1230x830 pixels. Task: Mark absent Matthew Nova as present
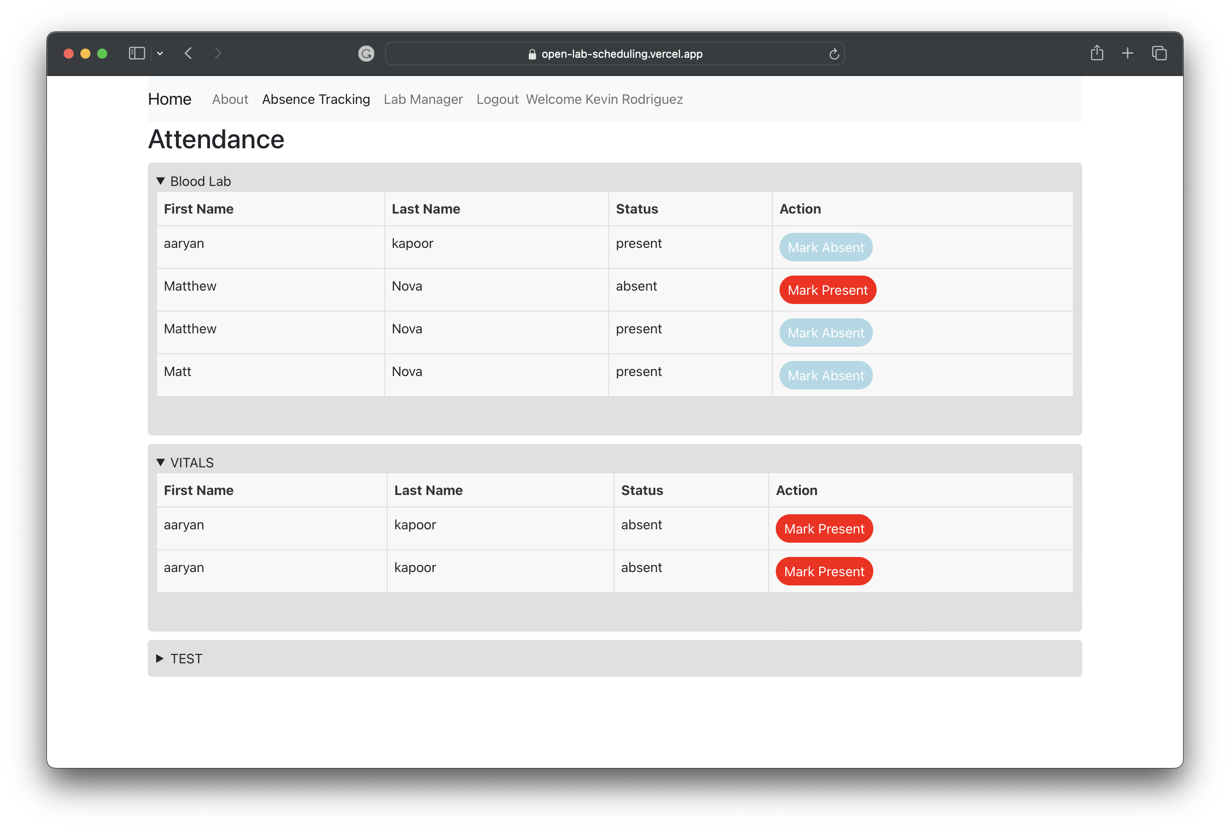827,290
